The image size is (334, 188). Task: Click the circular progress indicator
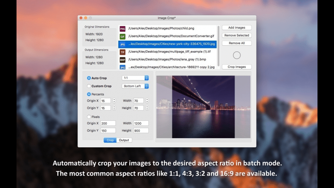[236, 55]
